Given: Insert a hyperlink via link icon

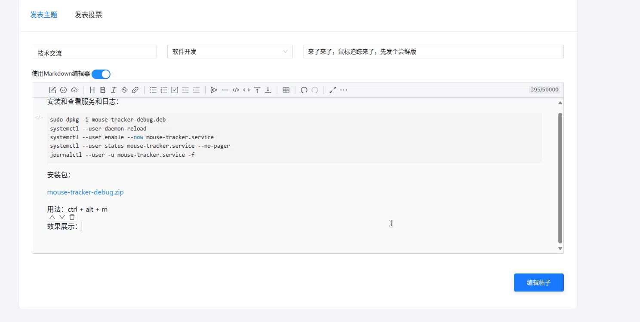Looking at the screenshot, I should point(135,90).
